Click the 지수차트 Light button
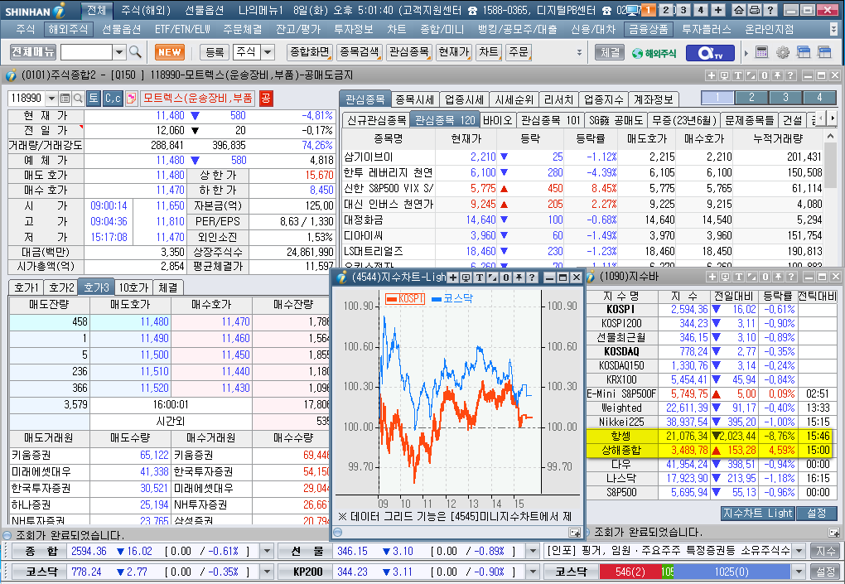The height and width of the screenshot is (584, 845). (757, 514)
